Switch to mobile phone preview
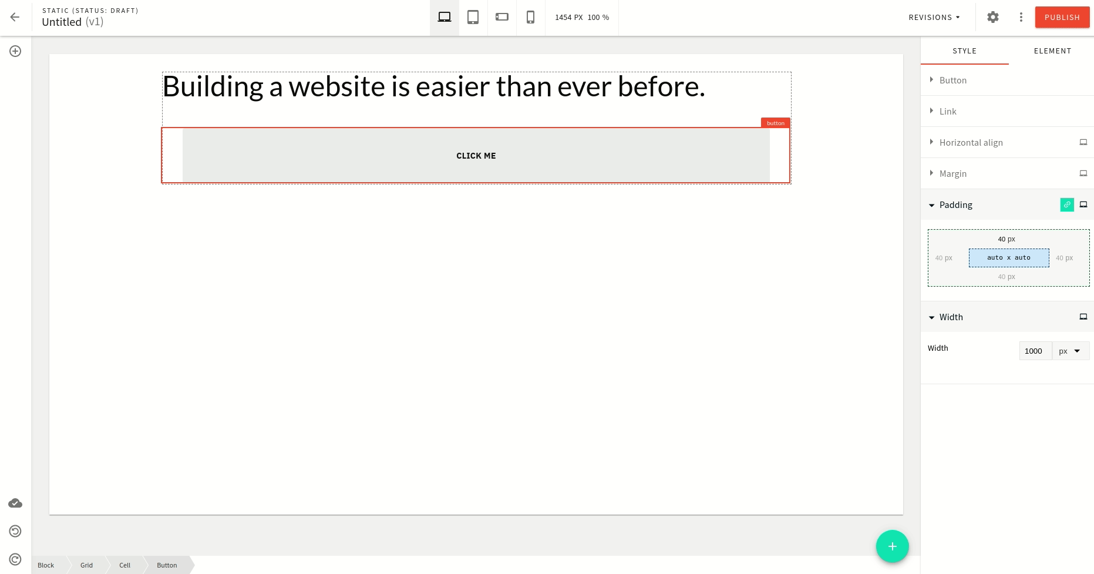The image size is (1094, 574). pyautogui.click(x=530, y=17)
